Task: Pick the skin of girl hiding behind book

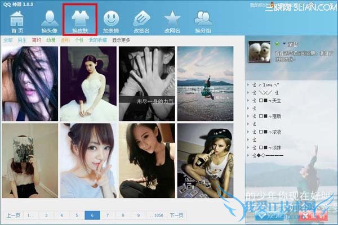Action: (x=30, y=161)
